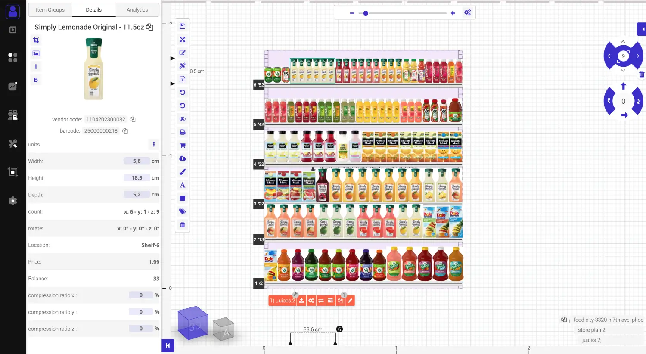Select the Print tool in the vertical toolbar
646x354 pixels.
182,132
